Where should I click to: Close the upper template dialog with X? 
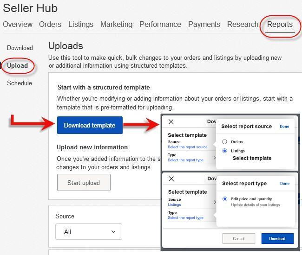click(171, 121)
